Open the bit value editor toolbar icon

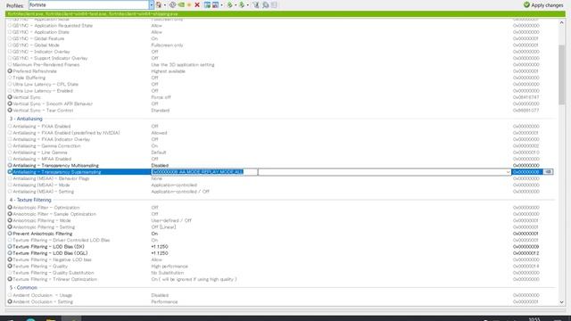[274, 4]
